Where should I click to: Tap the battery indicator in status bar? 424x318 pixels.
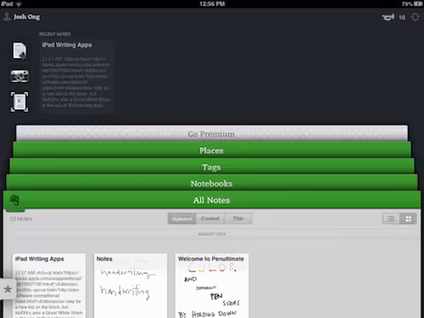(x=418, y=4)
